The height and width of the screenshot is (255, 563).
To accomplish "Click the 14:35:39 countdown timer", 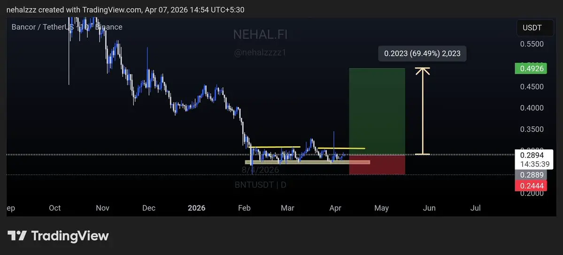I will (534, 165).
